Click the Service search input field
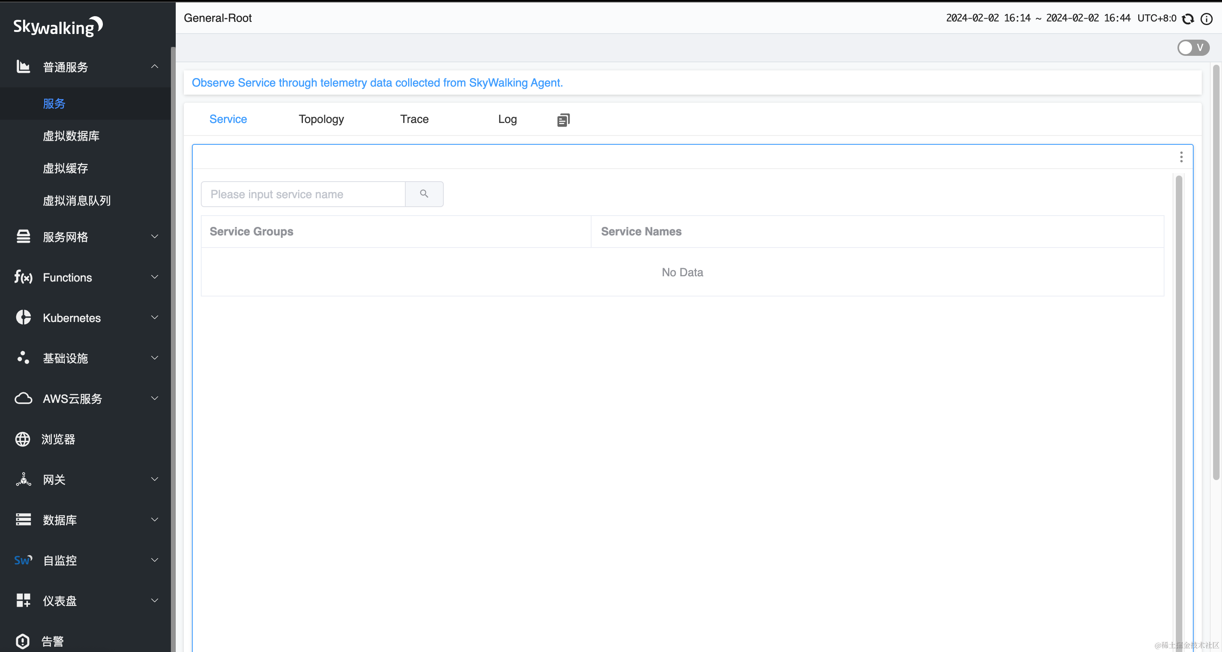The height and width of the screenshot is (652, 1222). 303,194
